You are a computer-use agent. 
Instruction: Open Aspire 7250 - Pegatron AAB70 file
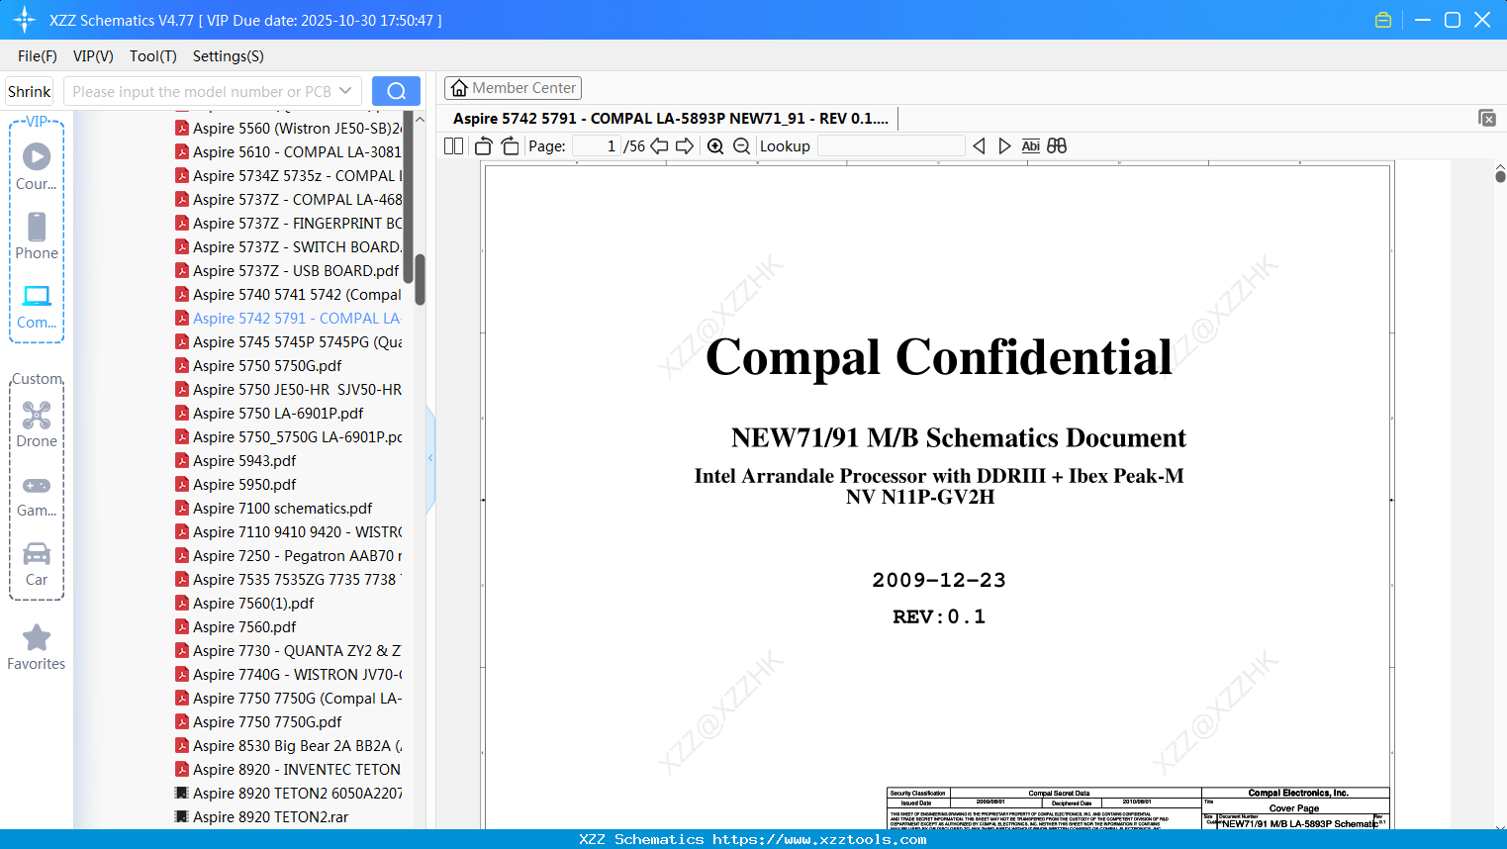coord(289,556)
